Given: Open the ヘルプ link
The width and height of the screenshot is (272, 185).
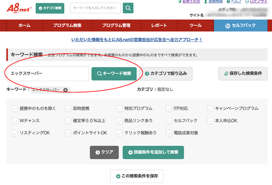Looking at the screenshot, I should [236, 1].
